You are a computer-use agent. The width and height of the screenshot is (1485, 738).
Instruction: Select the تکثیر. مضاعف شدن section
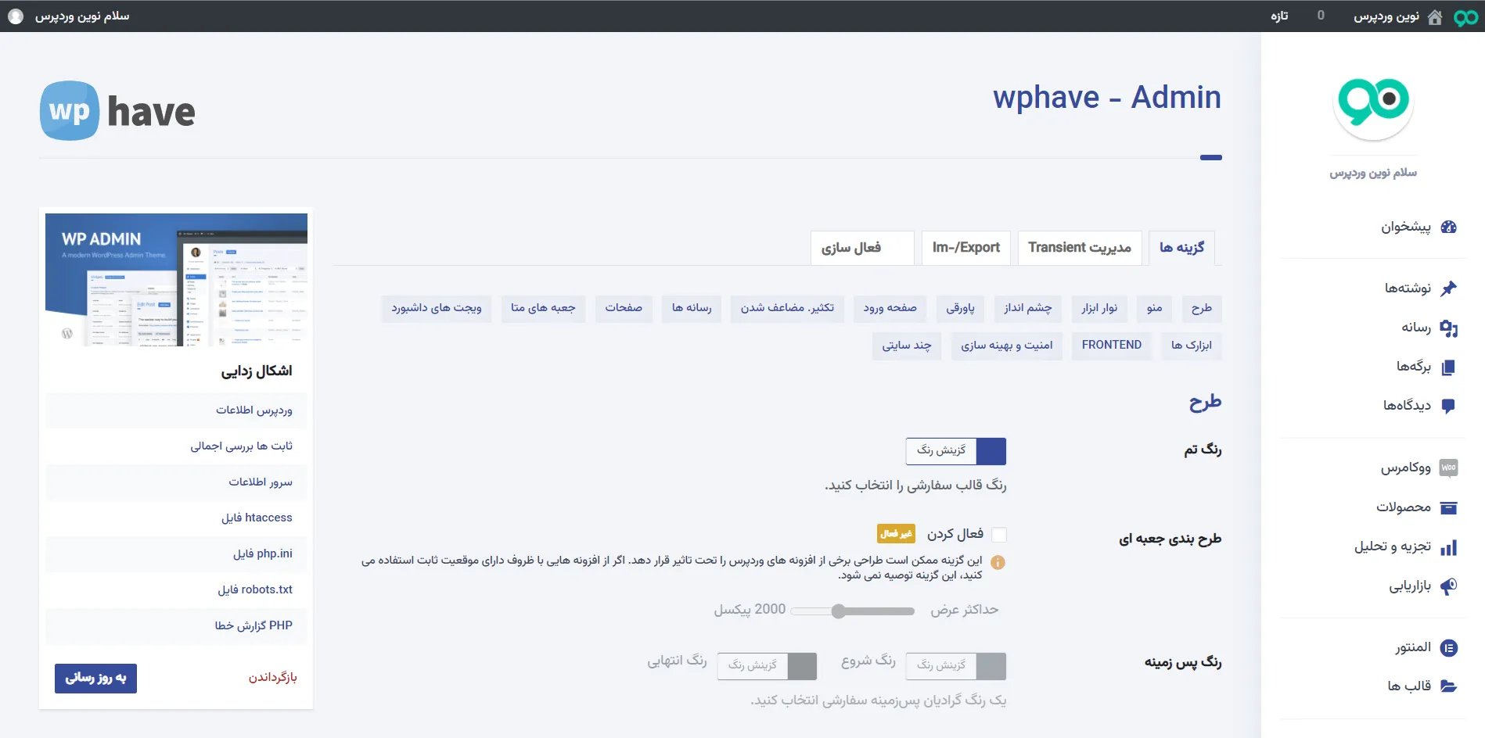click(788, 309)
